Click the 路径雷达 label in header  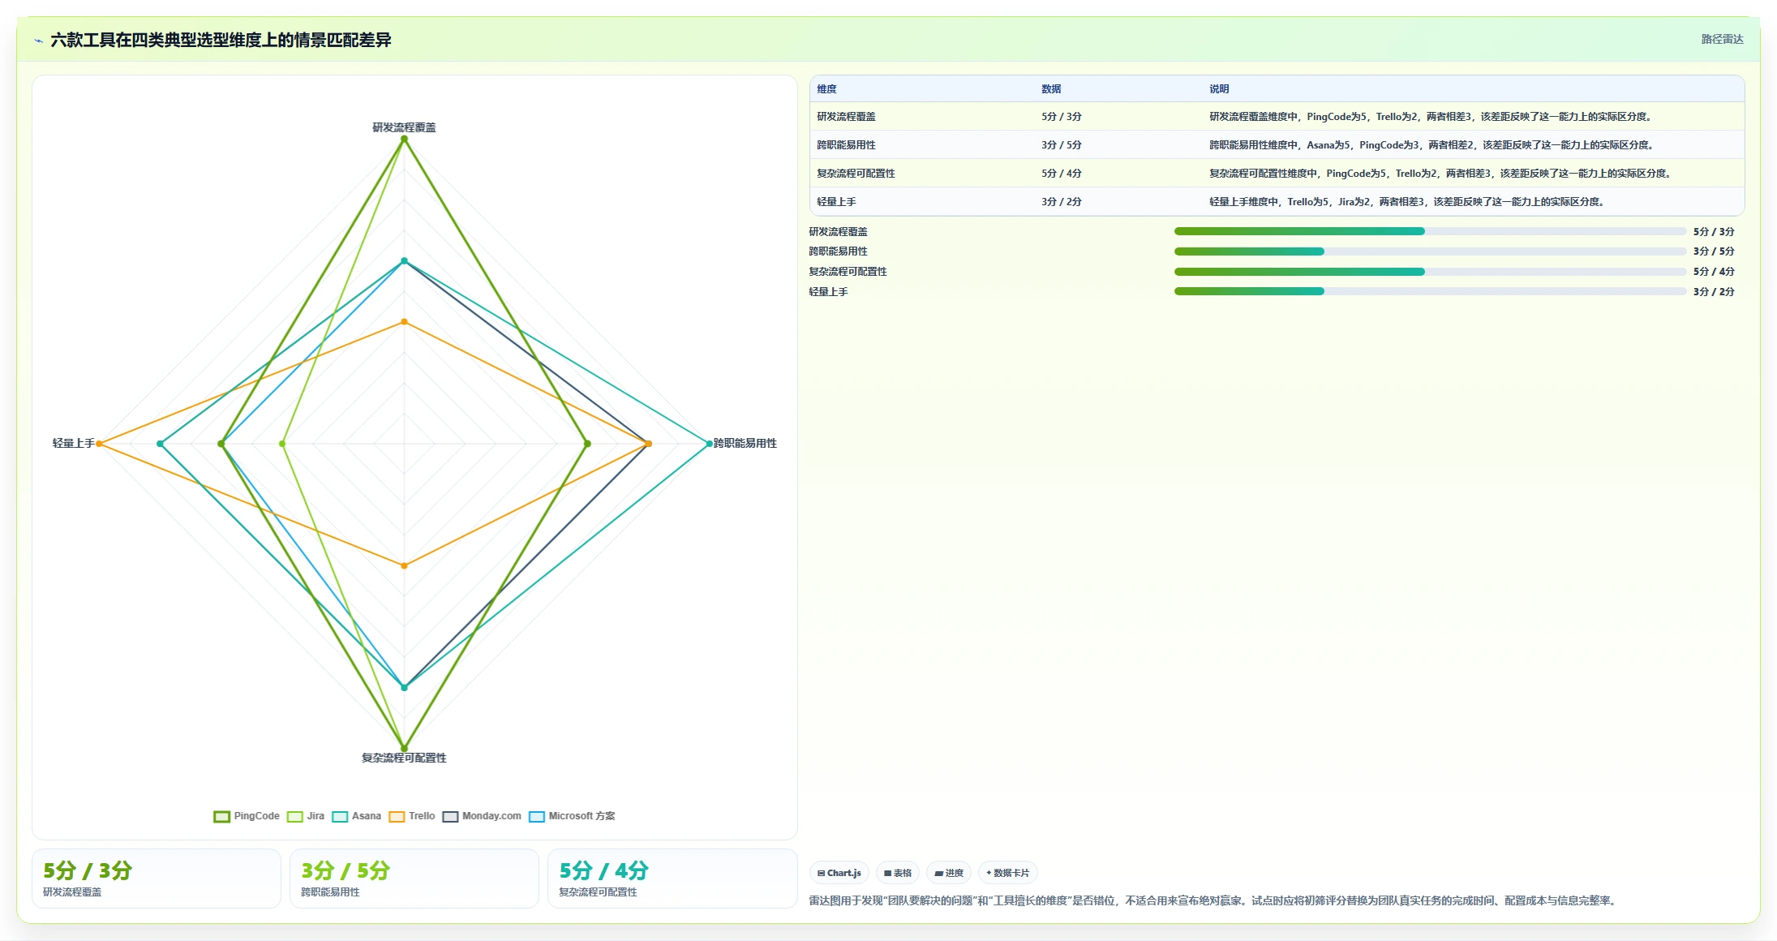coord(1722,39)
